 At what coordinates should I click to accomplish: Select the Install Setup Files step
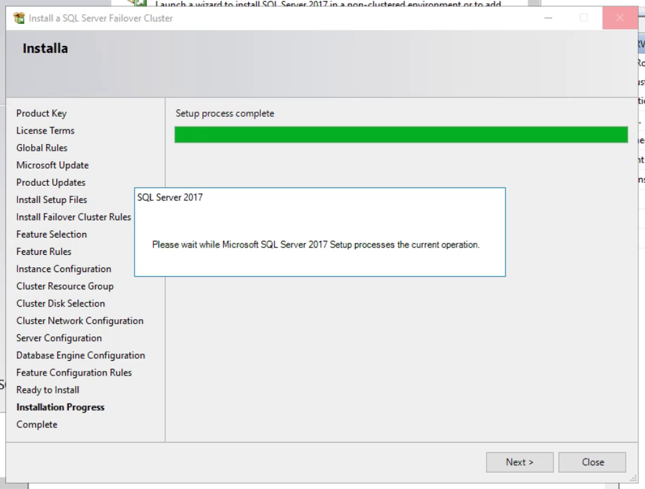pyautogui.click(x=52, y=200)
